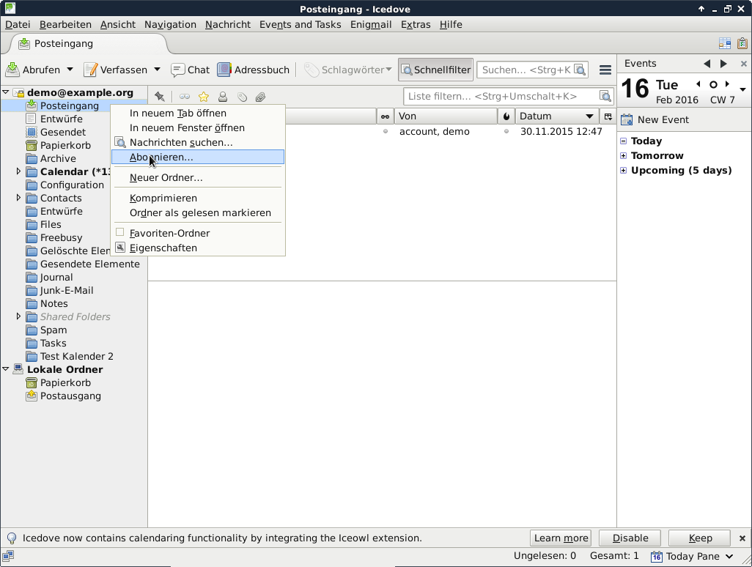Expand the Contacts folder
Viewport: 752px width, 567px height.
[x=18, y=198]
